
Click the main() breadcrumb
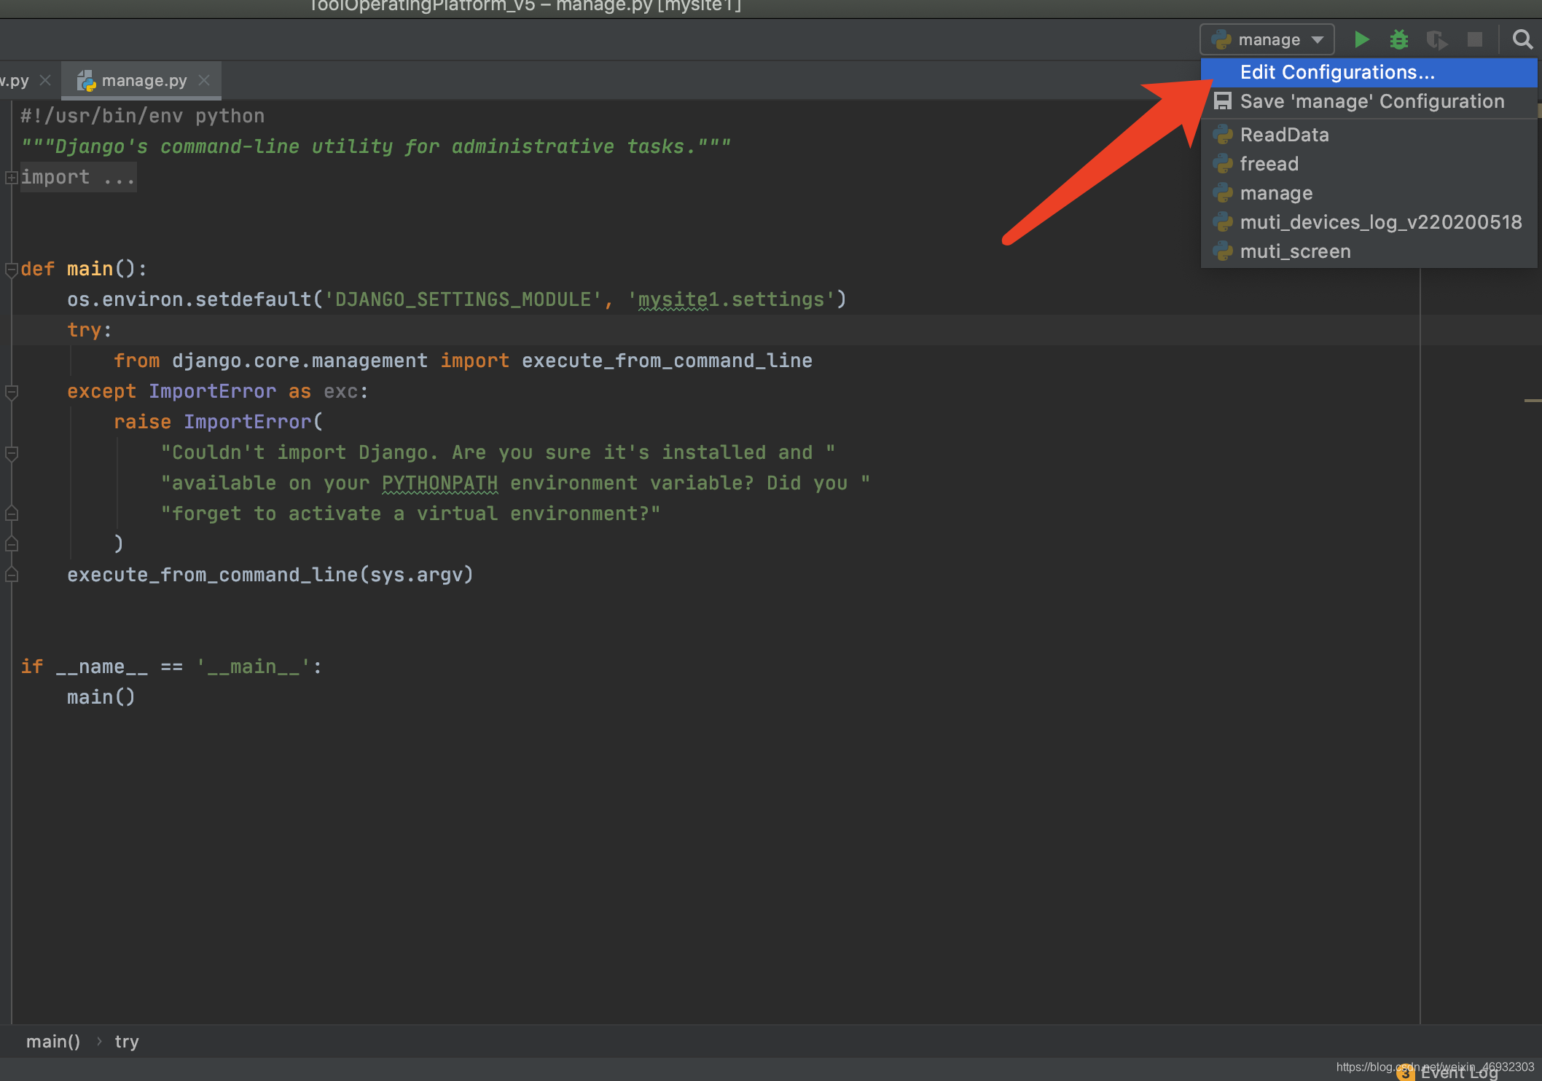coord(52,1042)
